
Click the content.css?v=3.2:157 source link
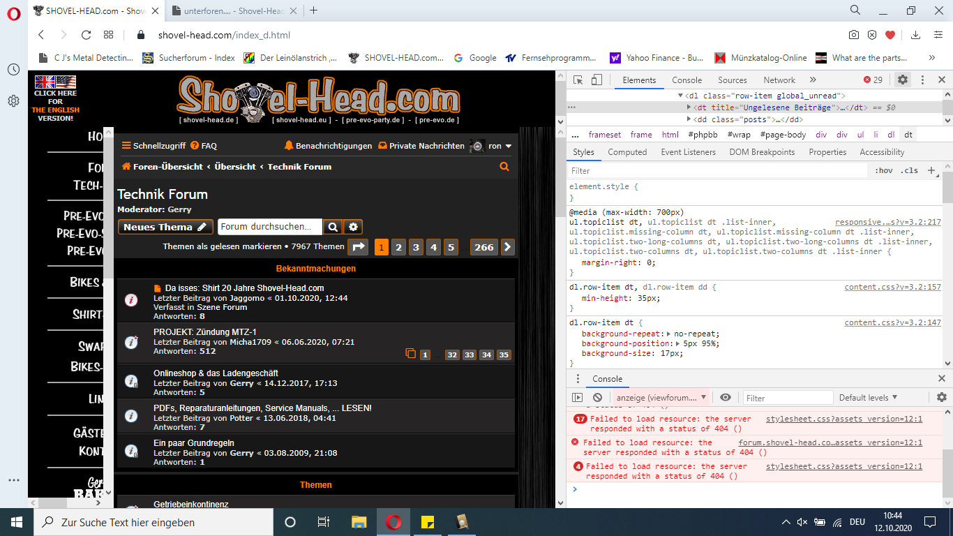coord(893,287)
